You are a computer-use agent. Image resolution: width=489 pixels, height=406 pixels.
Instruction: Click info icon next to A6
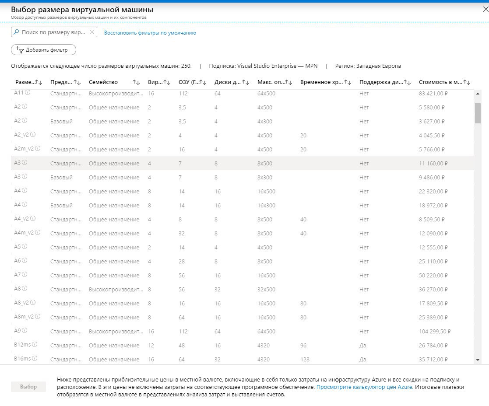pyautogui.click(x=25, y=260)
